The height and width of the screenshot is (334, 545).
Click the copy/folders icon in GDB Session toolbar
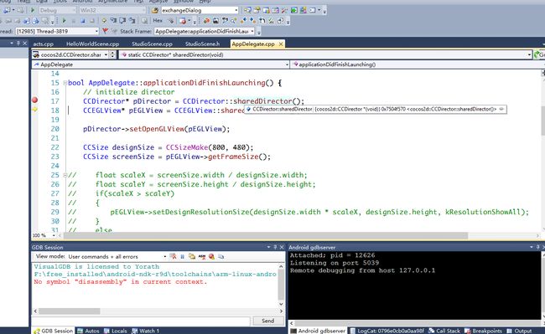click(x=192, y=256)
